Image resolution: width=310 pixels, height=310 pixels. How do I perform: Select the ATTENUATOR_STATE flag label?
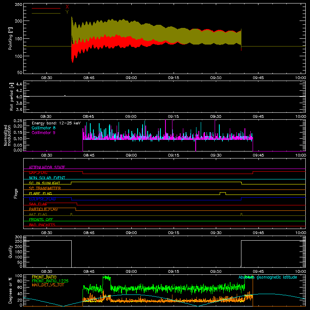(x=47, y=167)
